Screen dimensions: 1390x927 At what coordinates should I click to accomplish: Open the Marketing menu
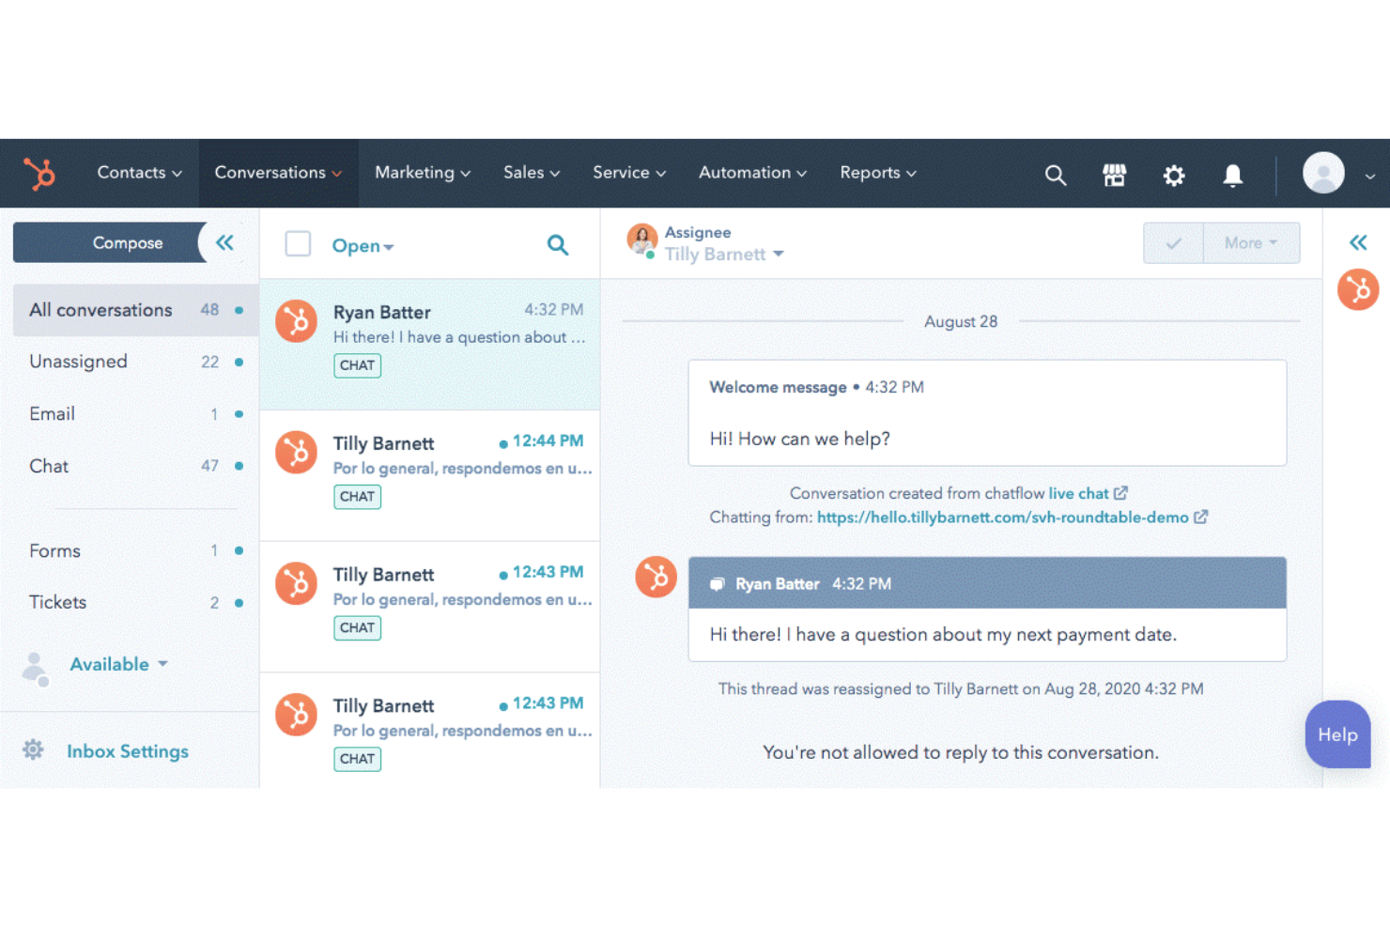coord(422,173)
